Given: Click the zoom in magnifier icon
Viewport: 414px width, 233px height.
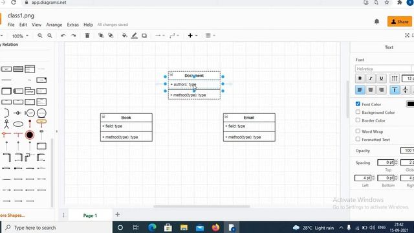Looking at the screenshot, I should click(40, 36).
